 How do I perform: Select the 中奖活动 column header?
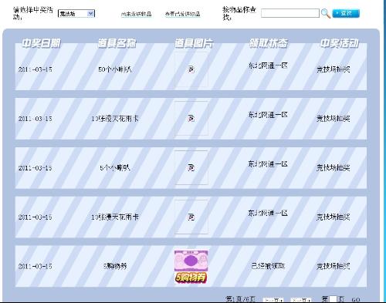click(x=340, y=43)
